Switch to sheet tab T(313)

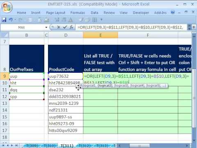point(102,146)
